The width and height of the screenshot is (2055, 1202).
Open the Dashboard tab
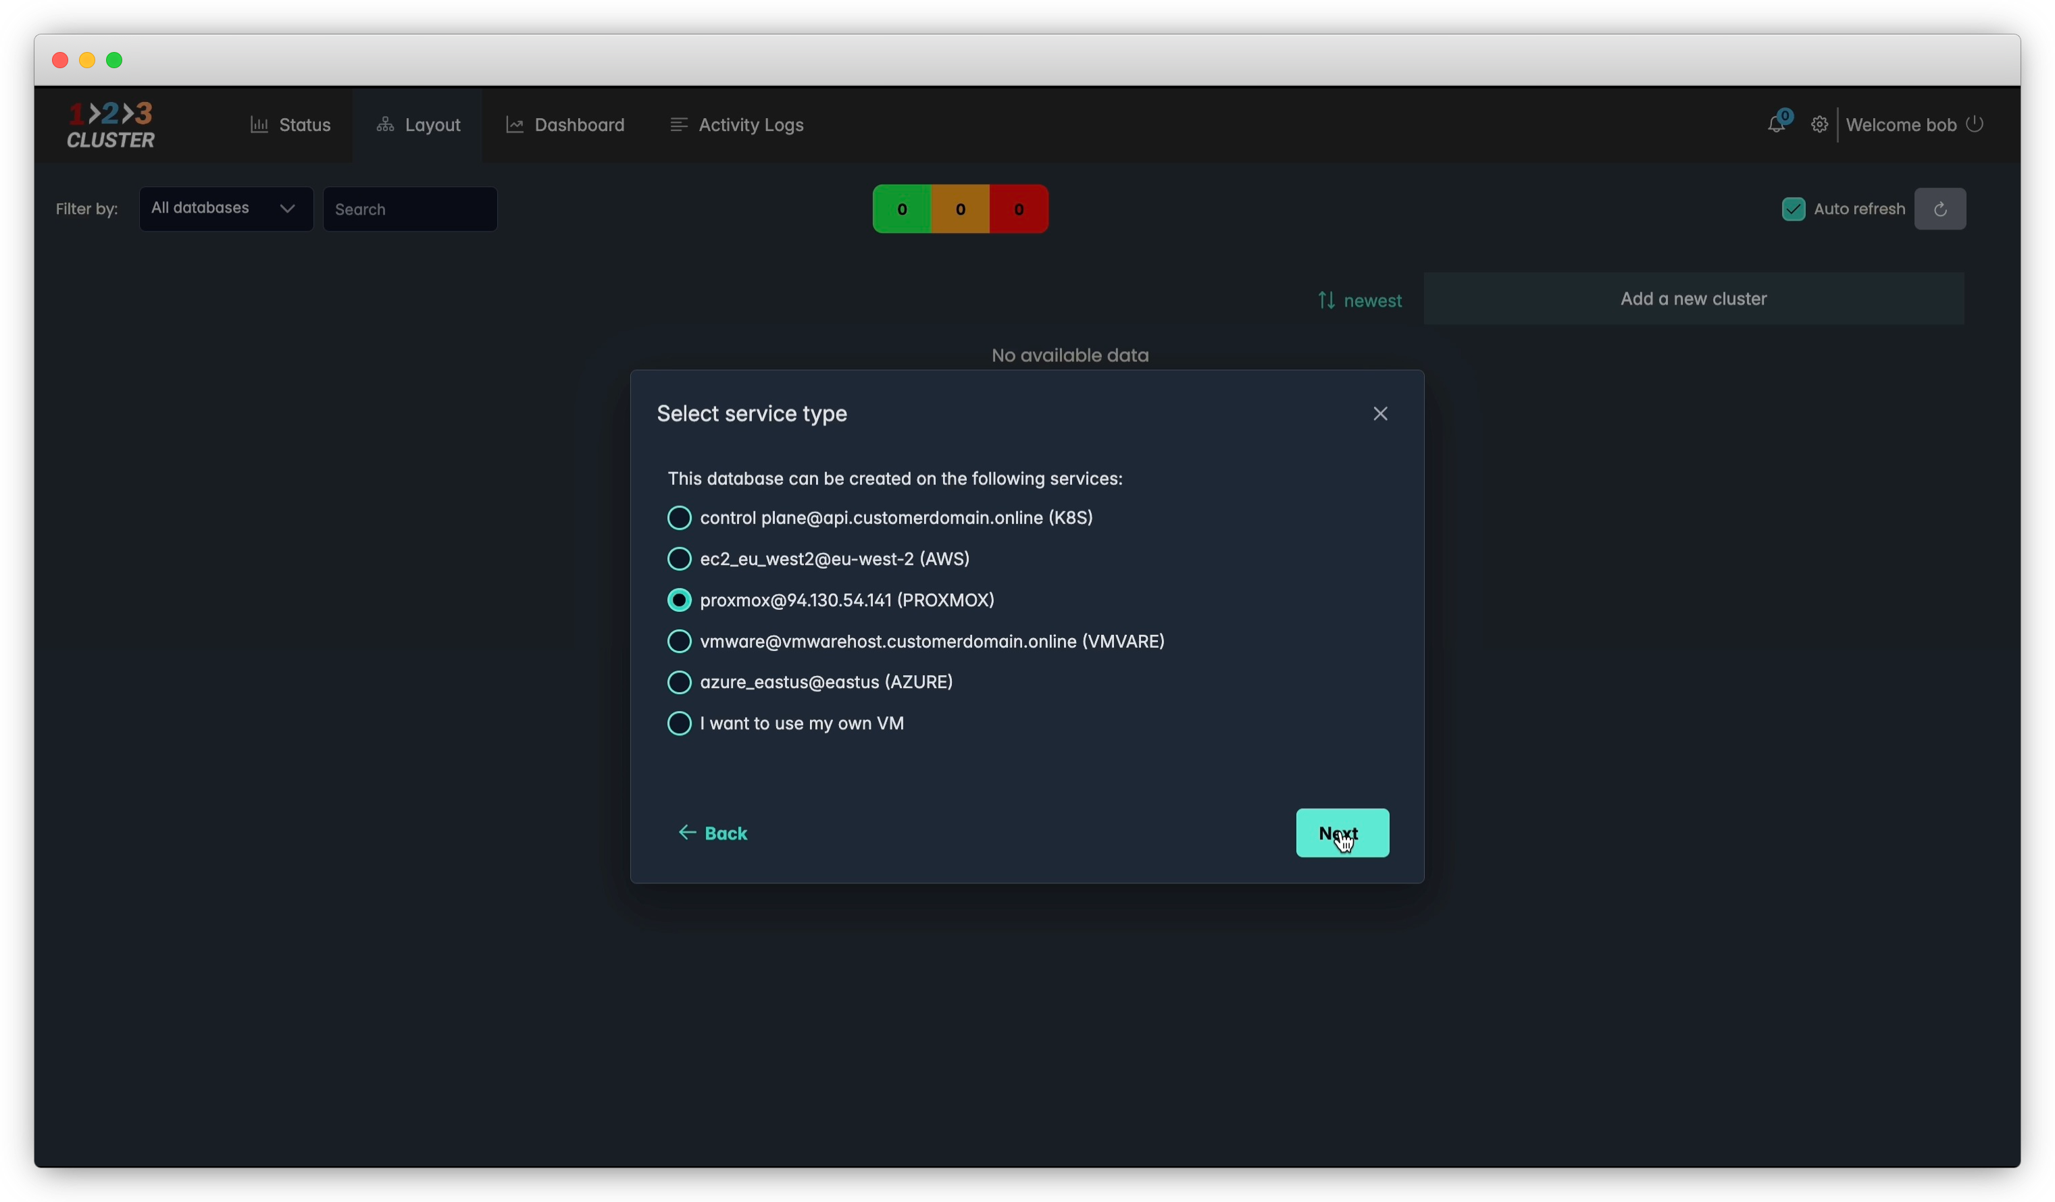tap(565, 125)
